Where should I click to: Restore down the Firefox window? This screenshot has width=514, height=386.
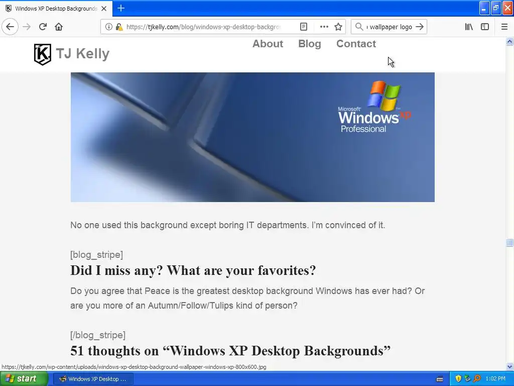(496, 8)
